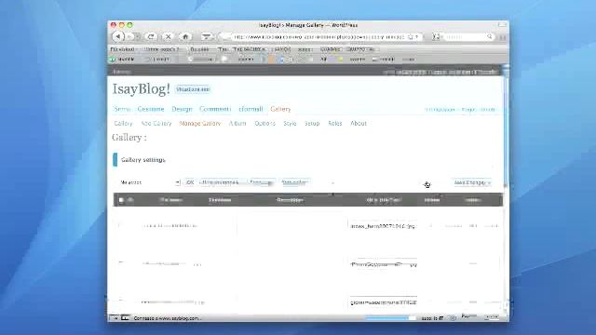Image resolution: width=596 pixels, height=335 pixels.
Task: Open the No action bulk dropdown
Action: (x=150, y=182)
